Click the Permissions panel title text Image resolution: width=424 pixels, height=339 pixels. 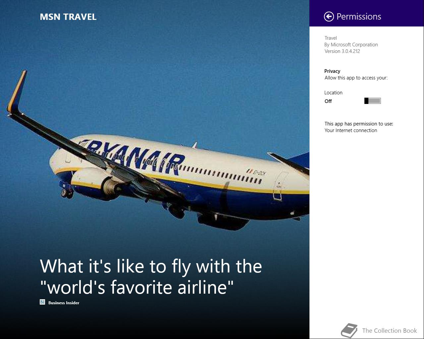coord(359,17)
